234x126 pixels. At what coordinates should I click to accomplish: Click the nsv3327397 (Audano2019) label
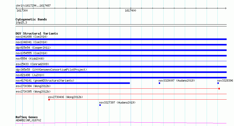point(117,102)
